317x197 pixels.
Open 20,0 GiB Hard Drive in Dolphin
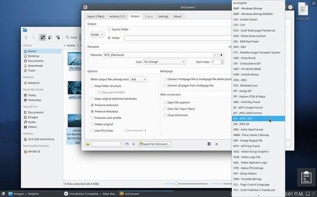(x=39, y=139)
